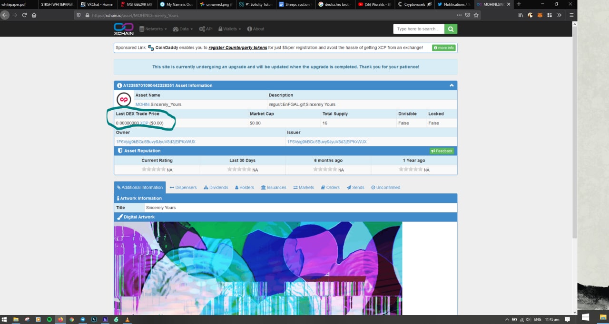Image resolution: width=609 pixels, height=324 pixels.
Task: Open Spotify from the taskbar
Action: point(49,319)
